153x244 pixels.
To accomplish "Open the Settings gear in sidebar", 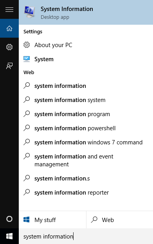I will pyautogui.click(x=9, y=47).
